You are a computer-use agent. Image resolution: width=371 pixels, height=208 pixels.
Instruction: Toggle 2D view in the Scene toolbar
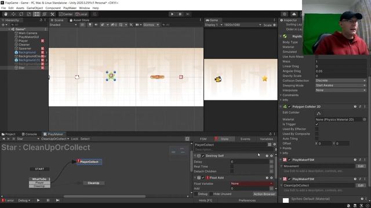[82, 25]
